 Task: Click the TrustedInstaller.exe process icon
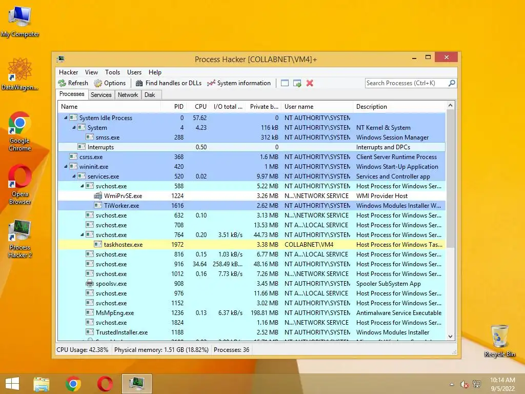90,332
